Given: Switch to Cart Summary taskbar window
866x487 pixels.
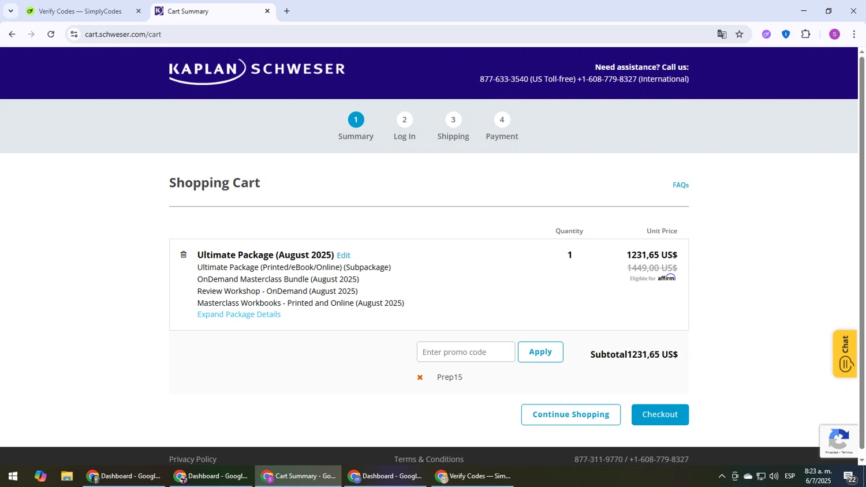Looking at the screenshot, I should point(298,476).
